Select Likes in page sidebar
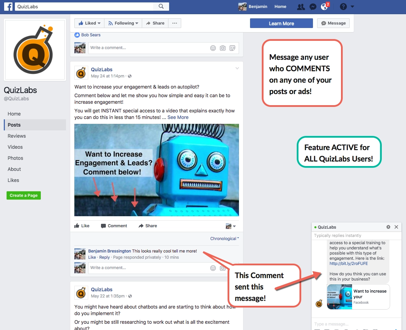Viewport: 406px width, 330px height. pos(13,180)
